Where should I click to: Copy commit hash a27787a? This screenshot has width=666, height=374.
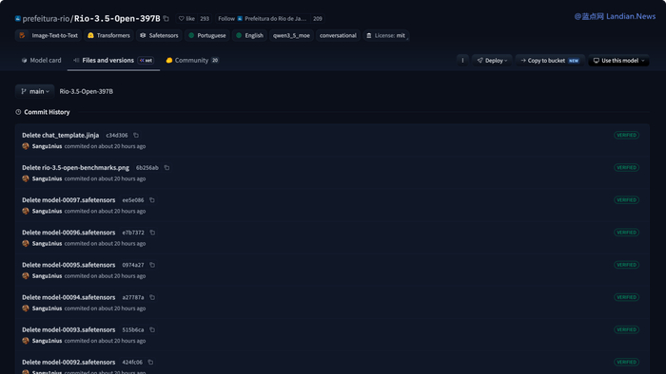coord(152,297)
